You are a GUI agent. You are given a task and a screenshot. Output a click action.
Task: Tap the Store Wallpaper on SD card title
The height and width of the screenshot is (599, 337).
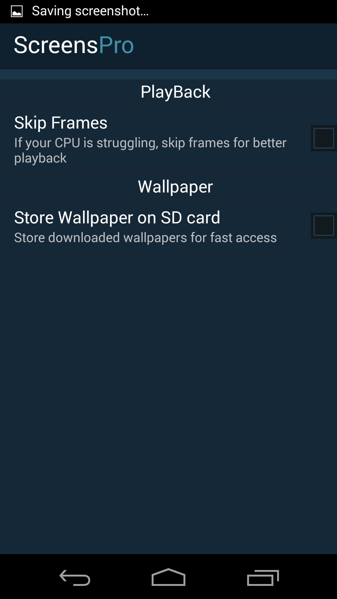[117, 217]
